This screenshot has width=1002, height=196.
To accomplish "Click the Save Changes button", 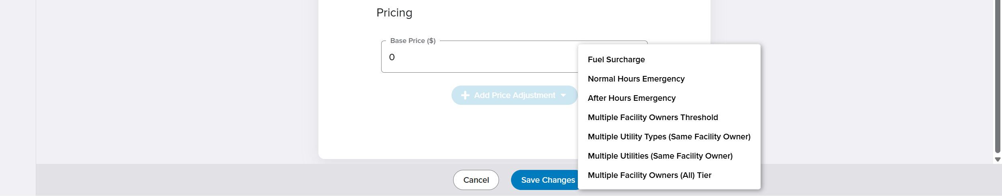I will 545,180.
